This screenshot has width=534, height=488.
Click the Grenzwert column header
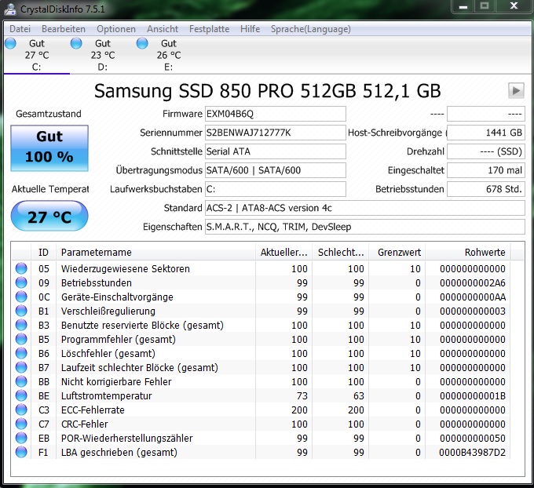pos(397,252)
